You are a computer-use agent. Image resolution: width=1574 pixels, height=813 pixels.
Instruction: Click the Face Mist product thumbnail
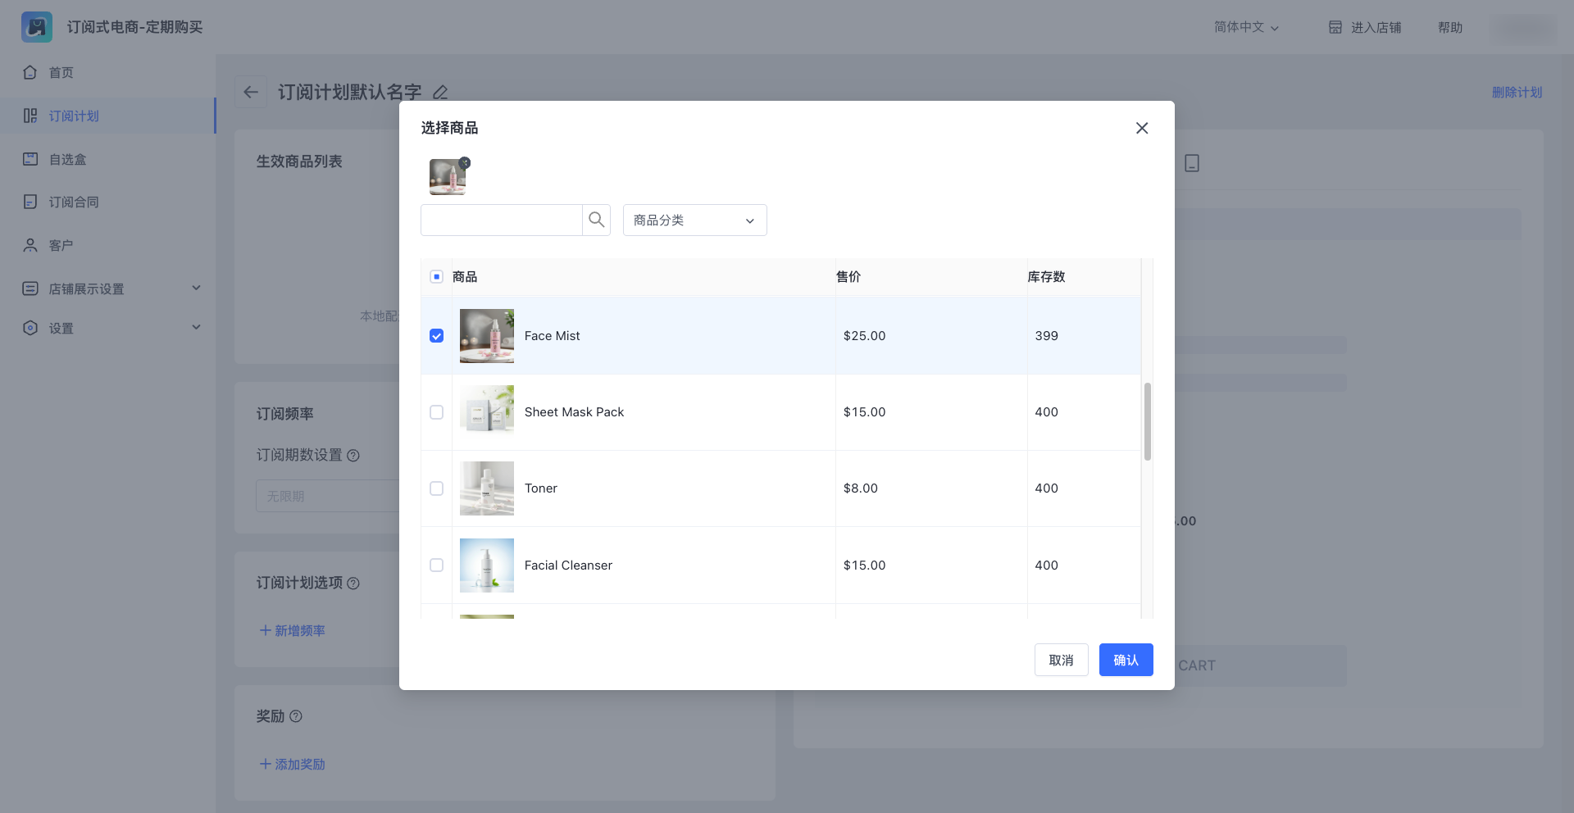(487, 336)
